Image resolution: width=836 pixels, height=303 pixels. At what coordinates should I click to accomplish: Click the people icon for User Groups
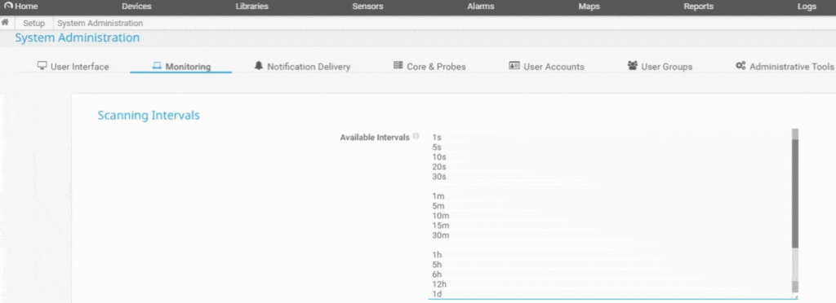(x=633, y=66)
